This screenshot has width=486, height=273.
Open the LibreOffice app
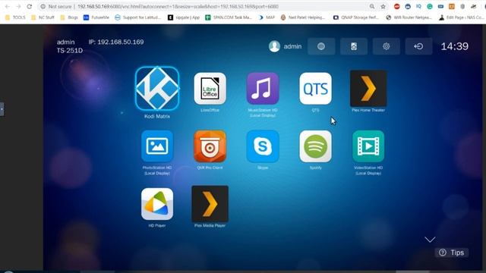coord(210,89)
